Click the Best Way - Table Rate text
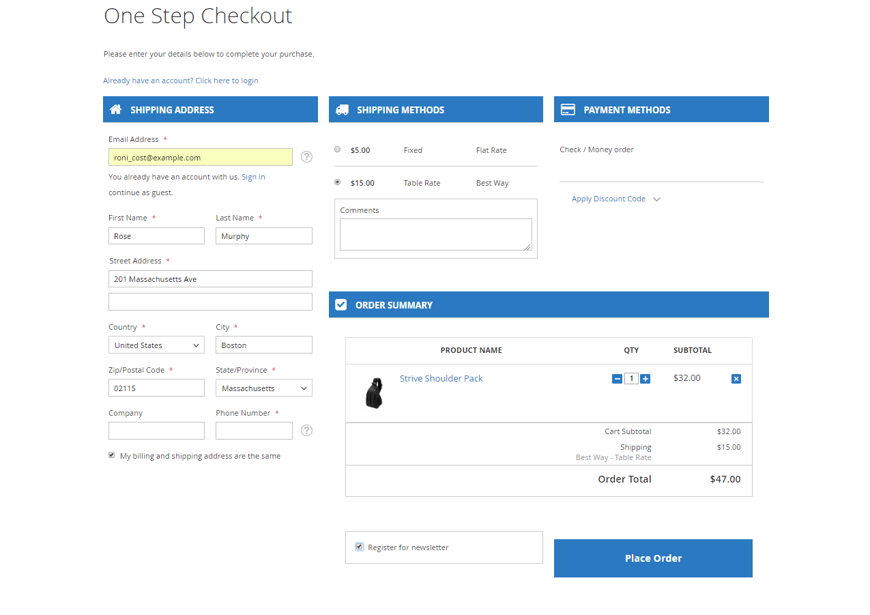 pos(613,457)
